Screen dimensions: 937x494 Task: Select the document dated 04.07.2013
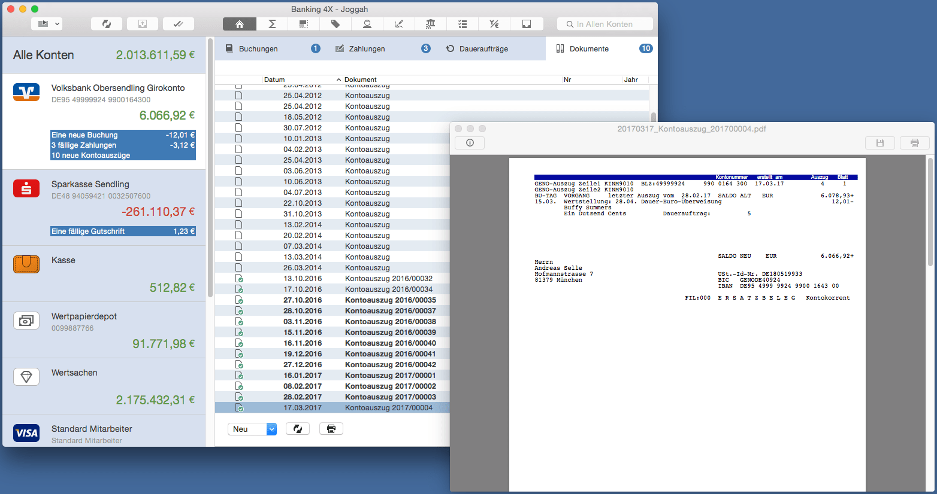click(x=333, y=193)
